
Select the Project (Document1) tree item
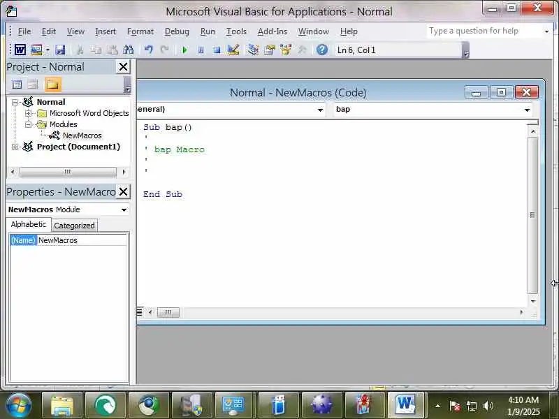[78, 147]
